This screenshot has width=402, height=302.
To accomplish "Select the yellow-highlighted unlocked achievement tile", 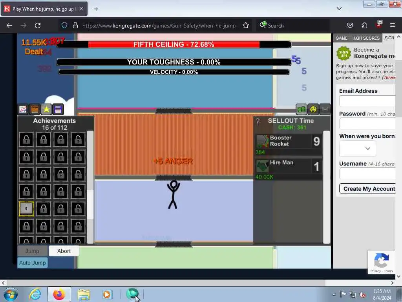I will pos(26,208).
